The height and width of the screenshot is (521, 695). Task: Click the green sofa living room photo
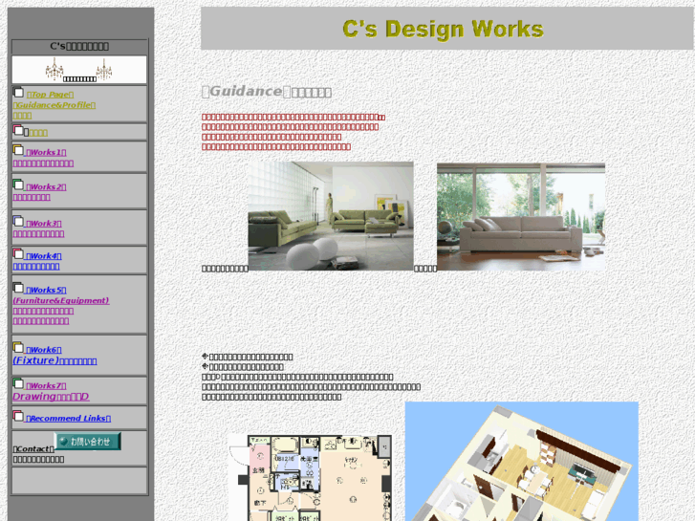tap(331, 216)
